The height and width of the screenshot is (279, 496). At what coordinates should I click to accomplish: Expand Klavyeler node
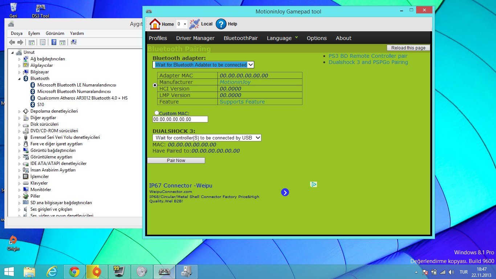tap(20, 183)
